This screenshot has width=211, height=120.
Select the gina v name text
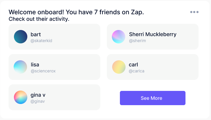click(38, 95)
